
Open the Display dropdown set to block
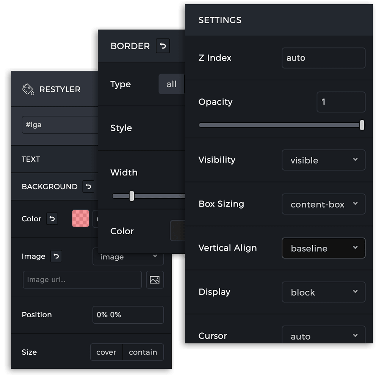click(323, 292)
